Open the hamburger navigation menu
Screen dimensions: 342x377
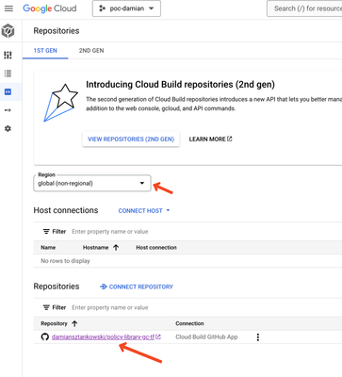point(8,8)
